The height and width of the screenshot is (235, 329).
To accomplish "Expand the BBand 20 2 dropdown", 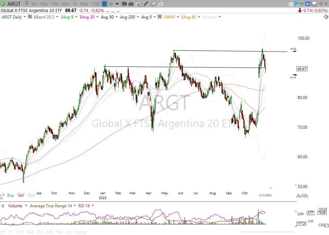I will (x=57, y=17).
